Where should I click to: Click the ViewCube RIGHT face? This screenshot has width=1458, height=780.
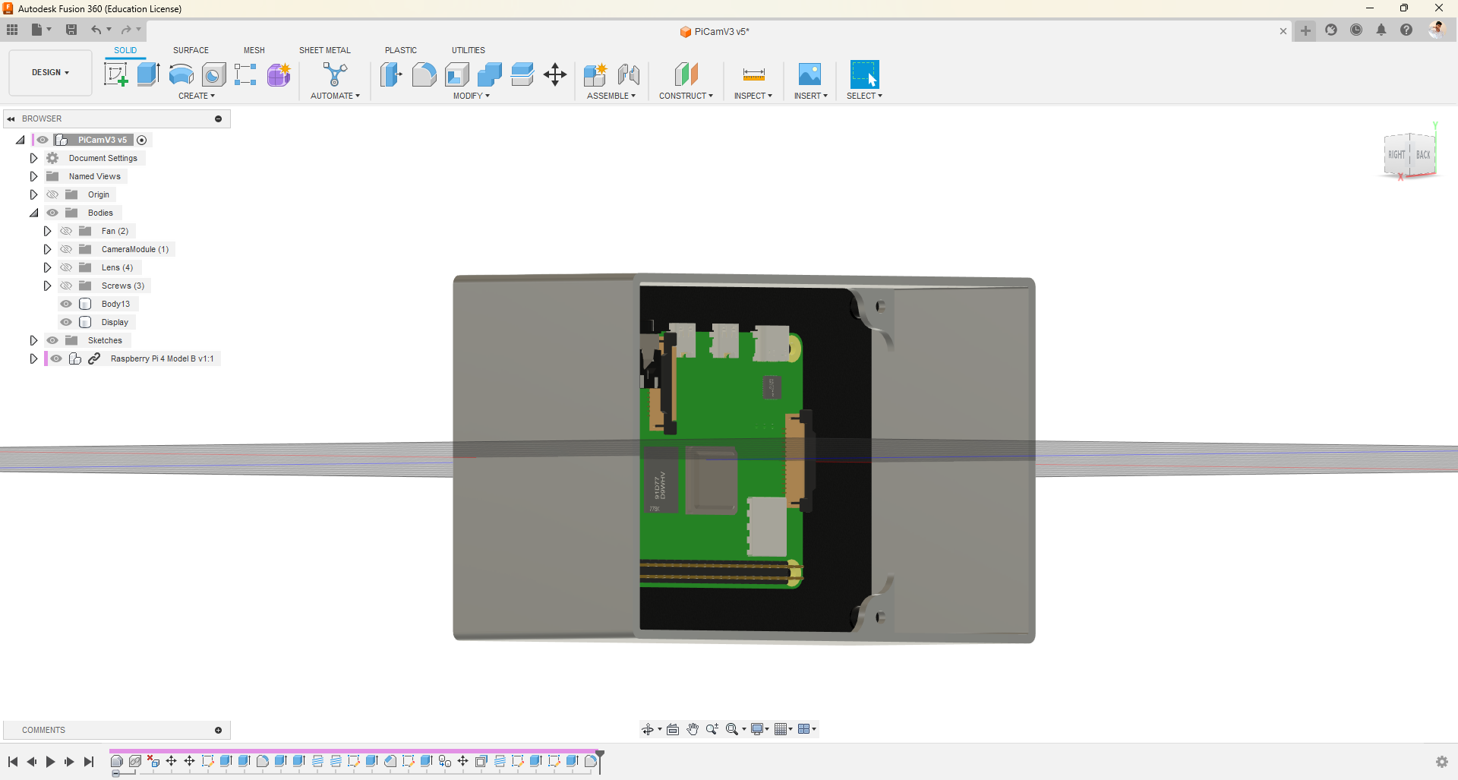1396,155
